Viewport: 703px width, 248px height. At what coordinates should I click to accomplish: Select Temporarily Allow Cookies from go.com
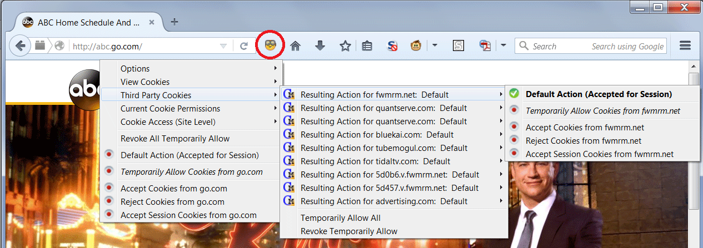pos(191,172)
